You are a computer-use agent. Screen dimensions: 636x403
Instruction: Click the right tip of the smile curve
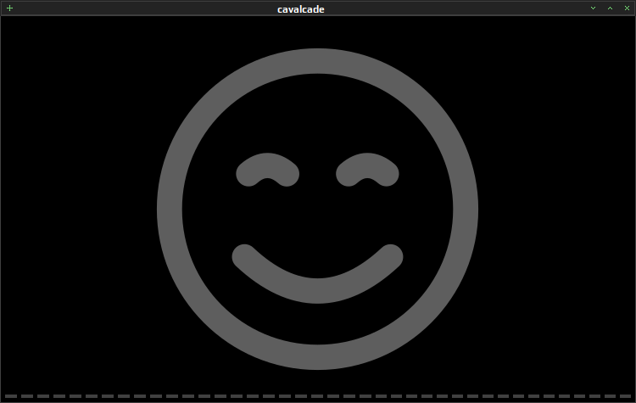click(x=391, y=256)
